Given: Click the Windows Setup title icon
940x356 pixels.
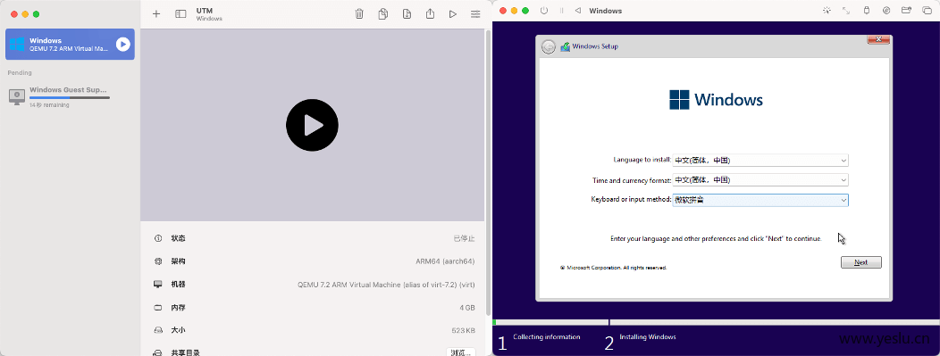Looking at the screenshot, I should [565, 46].
